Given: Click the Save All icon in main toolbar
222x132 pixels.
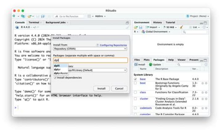Looking at the screenshot, I should [43, 16].
